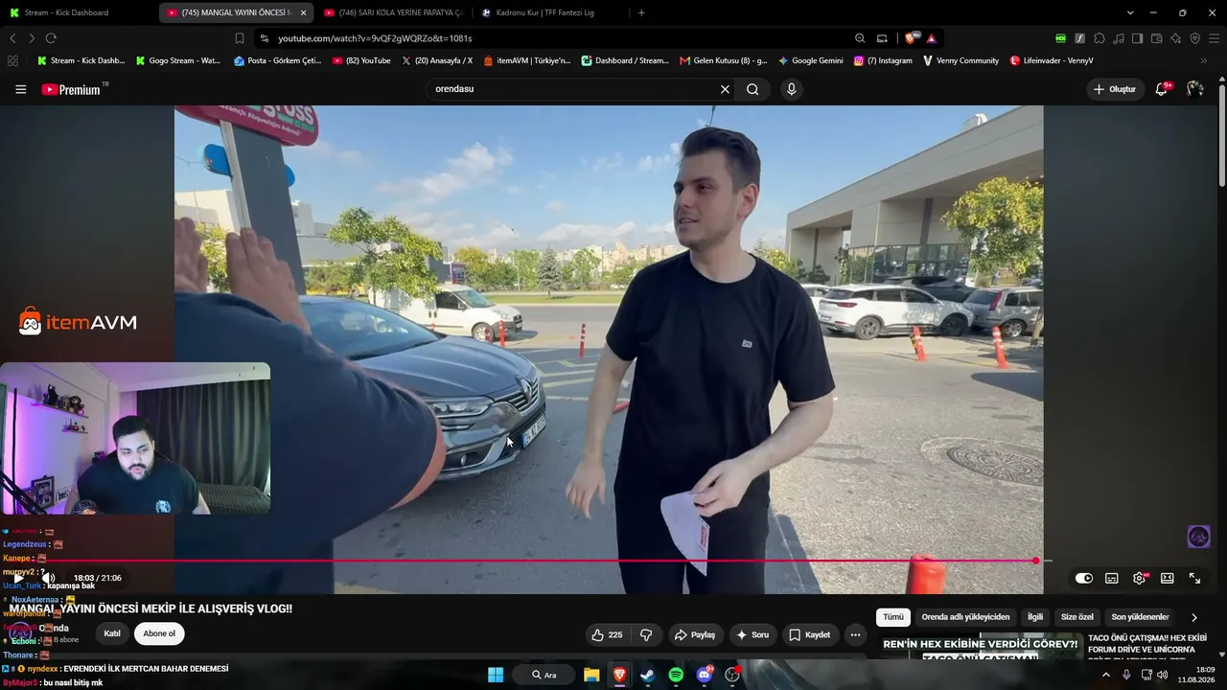Close the MANGAL YAYINI ÖNCESİ tab
Image resolution: width=1227 pixels, height=690 pixels.
coord(303,12)
